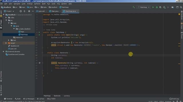Jump to the warning stripe near the Banknote constructor

179,64
